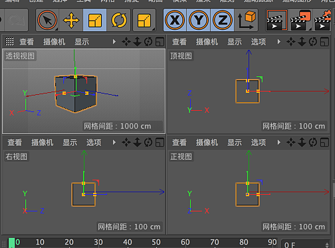This screenshot has width=335, height=248.
Task: Toggle Y axis lock
Action: (x=199, y=20)
